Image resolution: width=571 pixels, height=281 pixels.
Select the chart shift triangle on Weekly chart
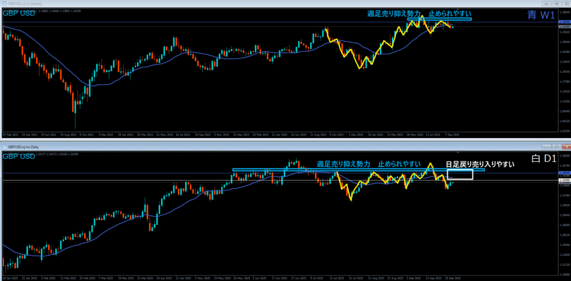(457, 9)
